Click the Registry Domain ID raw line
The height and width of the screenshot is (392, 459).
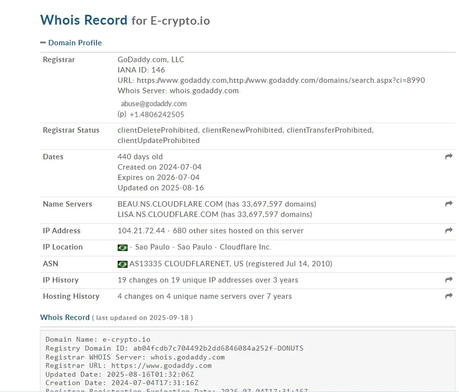point(174,348)
